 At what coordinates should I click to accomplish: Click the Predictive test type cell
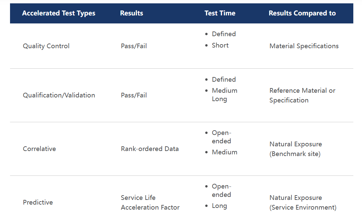pyautogui.click(x=38, y=202)
